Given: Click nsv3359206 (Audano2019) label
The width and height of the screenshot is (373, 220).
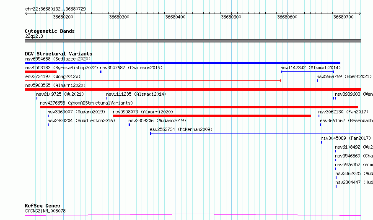Looking at the screenshot, I should 157,120.
